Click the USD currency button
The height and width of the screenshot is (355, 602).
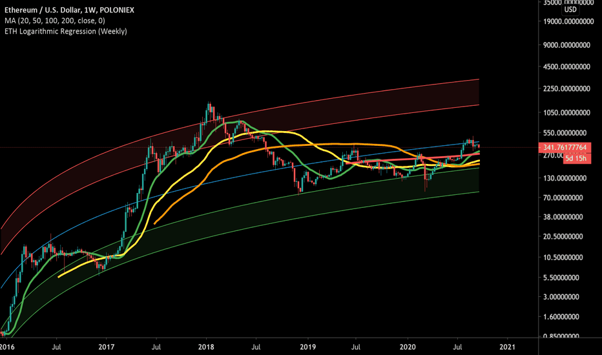coord(570,10)
